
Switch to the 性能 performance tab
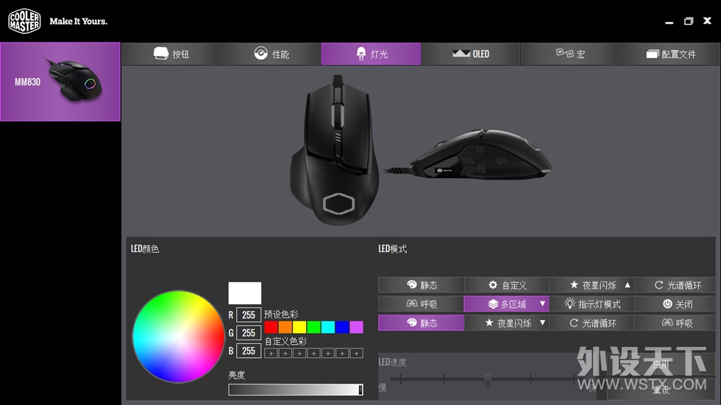click(271, 54)
